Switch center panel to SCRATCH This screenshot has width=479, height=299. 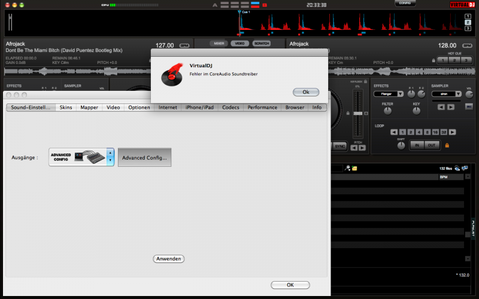pos(262,43)
